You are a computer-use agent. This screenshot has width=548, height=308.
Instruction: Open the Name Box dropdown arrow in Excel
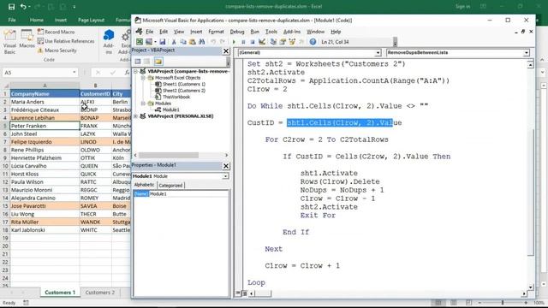(x=74, y=73)
